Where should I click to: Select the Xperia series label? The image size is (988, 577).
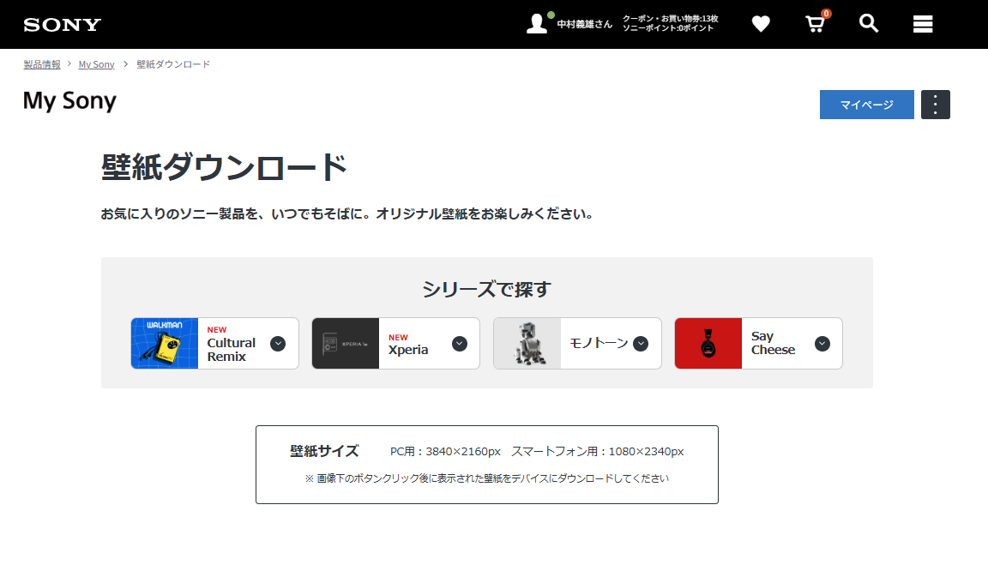point(407,351)
